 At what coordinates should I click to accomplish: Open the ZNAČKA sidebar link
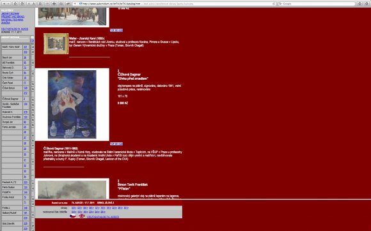click(x=6, y=23)
